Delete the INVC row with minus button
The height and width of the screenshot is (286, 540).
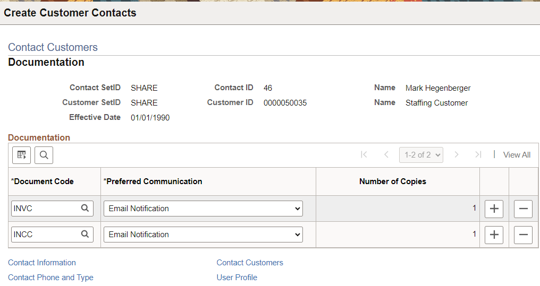[x=523, y=209]
